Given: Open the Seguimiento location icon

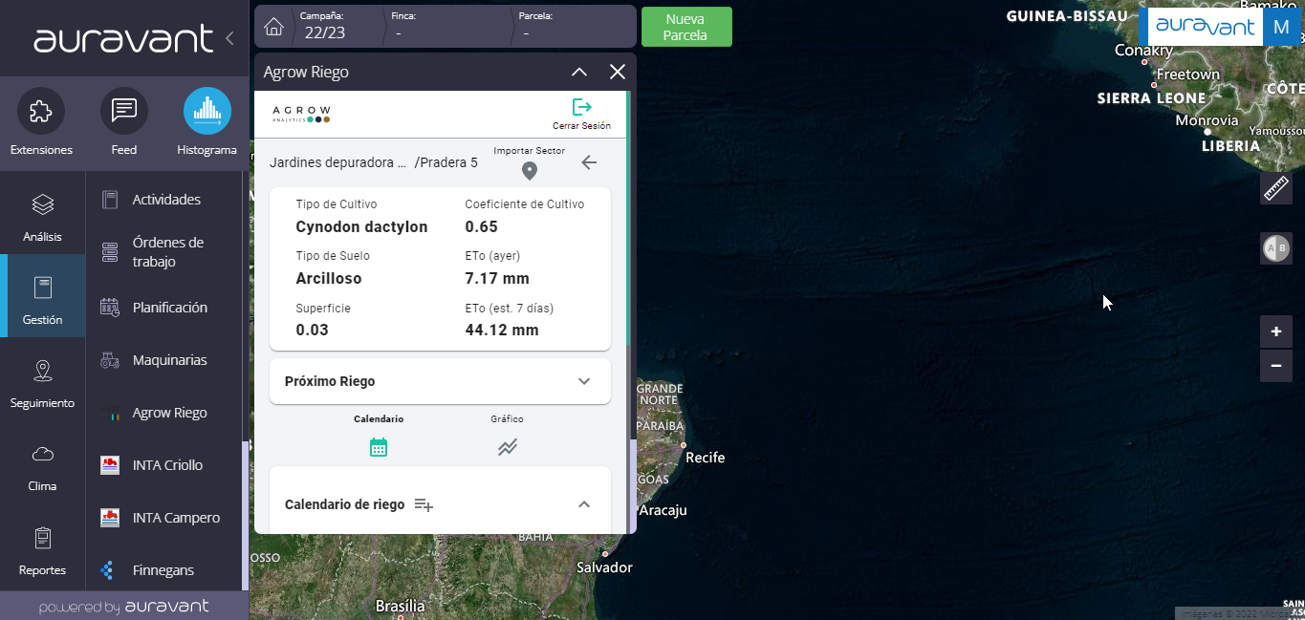Looking at the screenshot, I should coord(43,371).
